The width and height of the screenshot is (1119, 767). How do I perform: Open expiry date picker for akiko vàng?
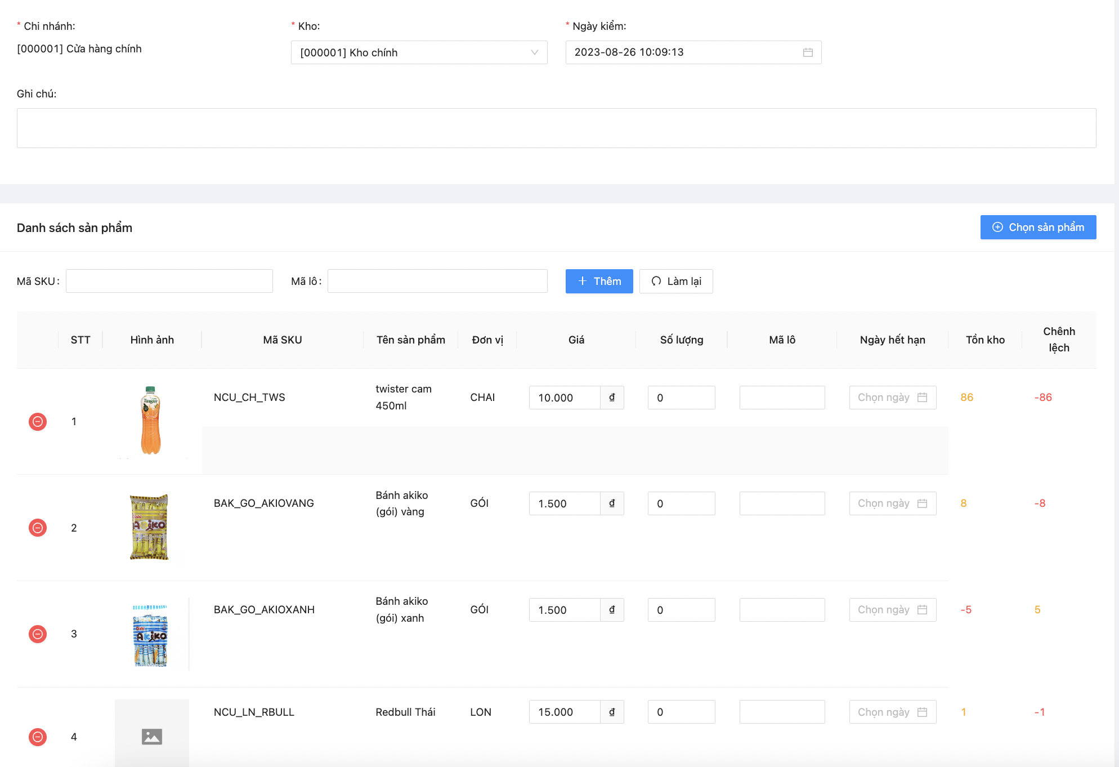[892, 503]
